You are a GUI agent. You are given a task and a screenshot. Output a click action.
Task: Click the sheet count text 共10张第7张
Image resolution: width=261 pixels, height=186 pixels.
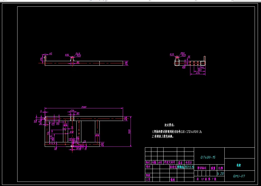coord(206,179)
